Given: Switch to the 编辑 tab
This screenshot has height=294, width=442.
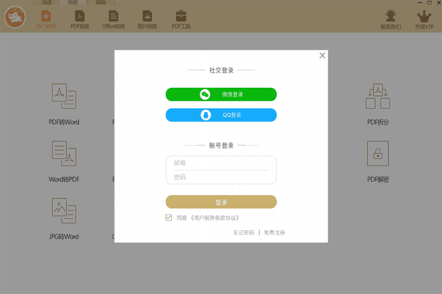Looking at the screenshot, I should tap(100, 2).
